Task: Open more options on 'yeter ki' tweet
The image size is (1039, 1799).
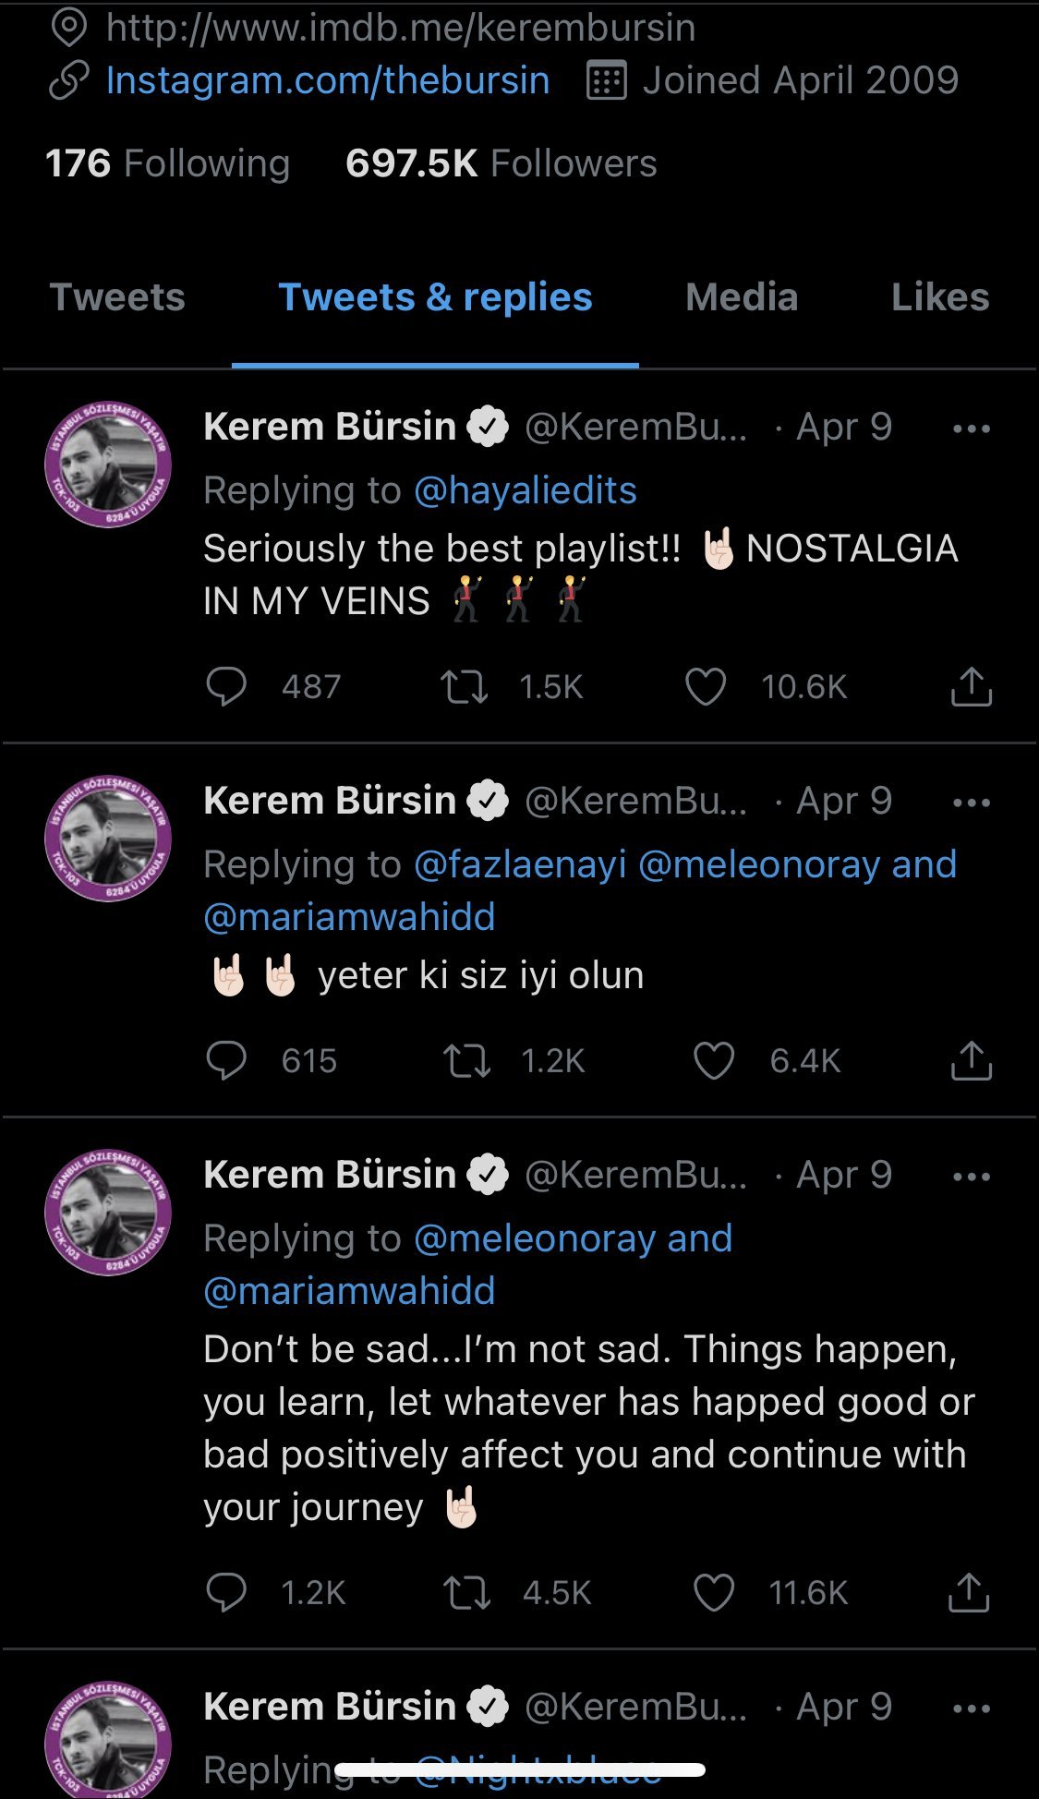Action: pos(971,803)
